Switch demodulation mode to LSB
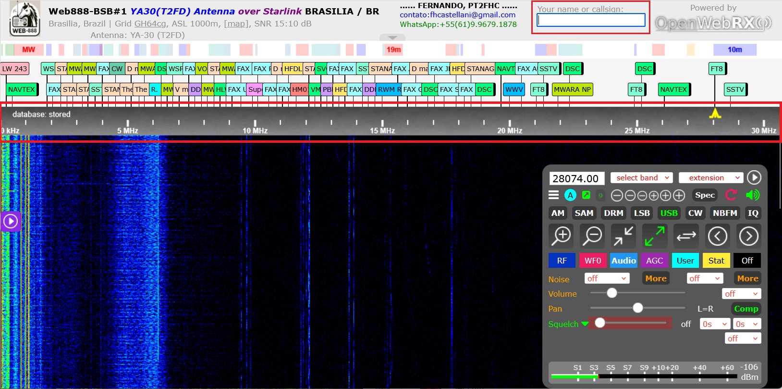 tap(641, 213)
